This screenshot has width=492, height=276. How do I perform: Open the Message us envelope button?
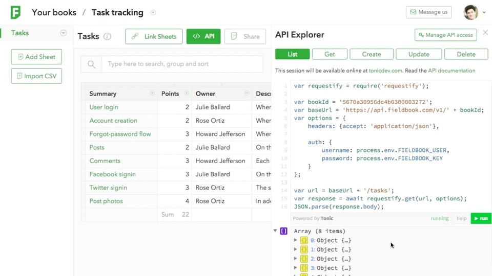click(428, 12)
